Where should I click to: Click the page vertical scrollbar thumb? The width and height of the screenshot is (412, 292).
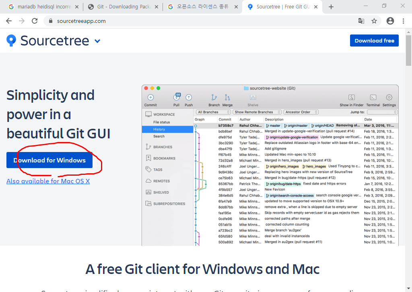tap(409, 50)
